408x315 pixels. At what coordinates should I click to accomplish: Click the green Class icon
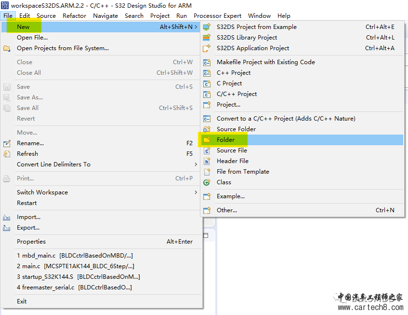[207, 182]
